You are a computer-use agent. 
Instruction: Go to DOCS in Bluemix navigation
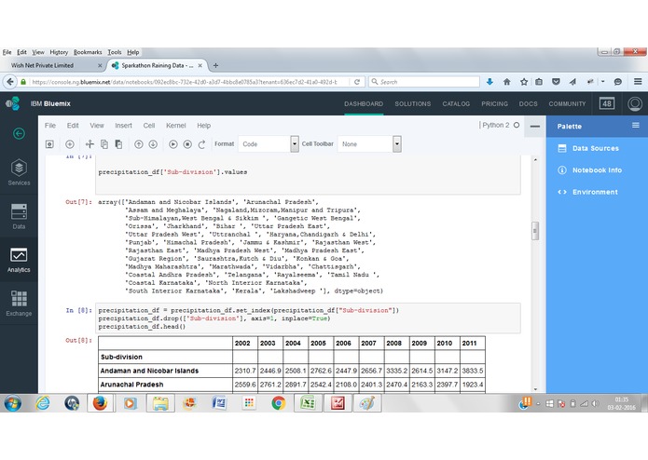pyautogui.click(x=528, y=103)
